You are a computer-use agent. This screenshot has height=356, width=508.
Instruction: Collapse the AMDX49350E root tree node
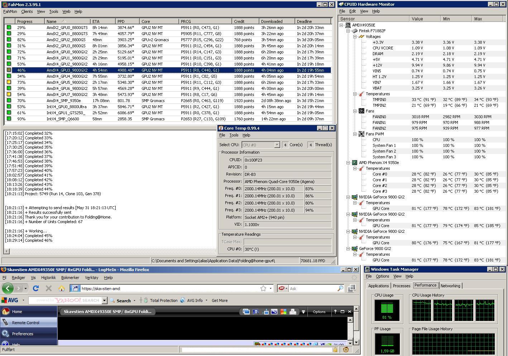tap(341, 25)
